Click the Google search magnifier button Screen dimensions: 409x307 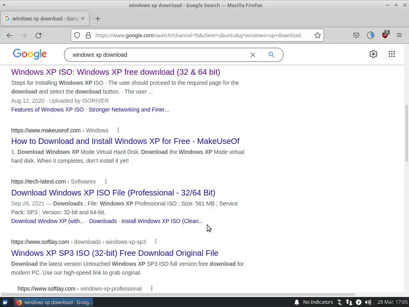click(271, 55)
